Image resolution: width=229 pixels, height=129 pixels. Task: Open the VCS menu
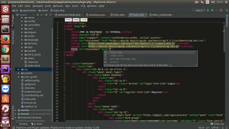pos(83,6)
